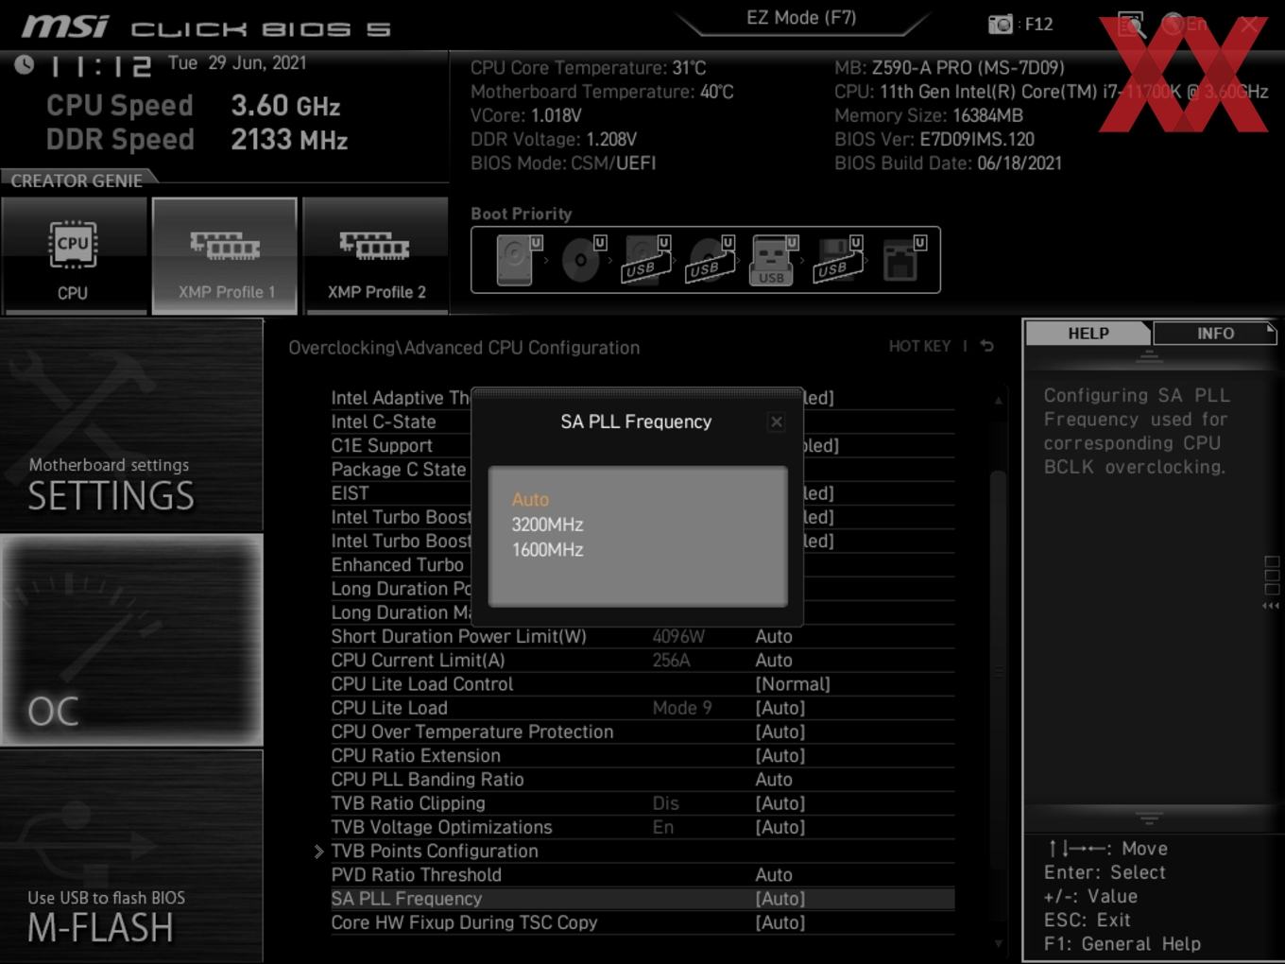This screenshot has height=964, width=1285.
Task: Switch to EZ Mode (F7)
Action: (x=801, y=18)
